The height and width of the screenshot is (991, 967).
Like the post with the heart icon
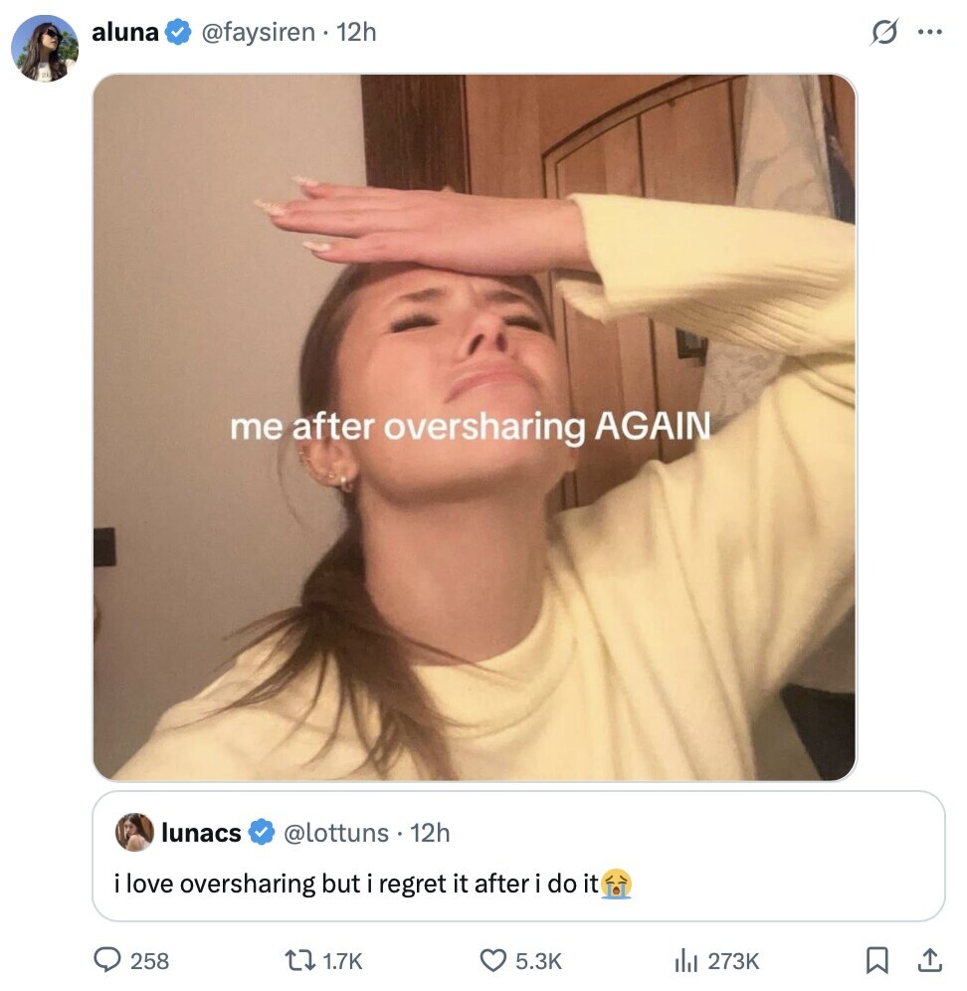[494, 960]
